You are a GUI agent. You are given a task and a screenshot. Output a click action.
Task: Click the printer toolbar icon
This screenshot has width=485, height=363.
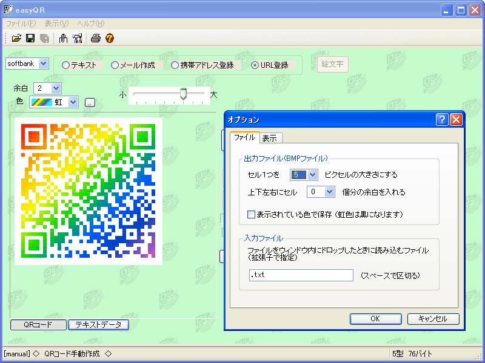[x=96, y=38]
